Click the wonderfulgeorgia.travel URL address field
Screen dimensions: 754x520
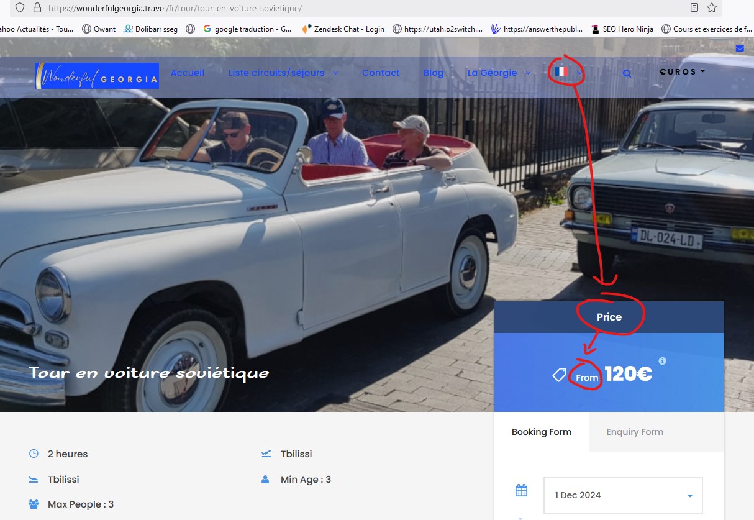pos(366,8)
